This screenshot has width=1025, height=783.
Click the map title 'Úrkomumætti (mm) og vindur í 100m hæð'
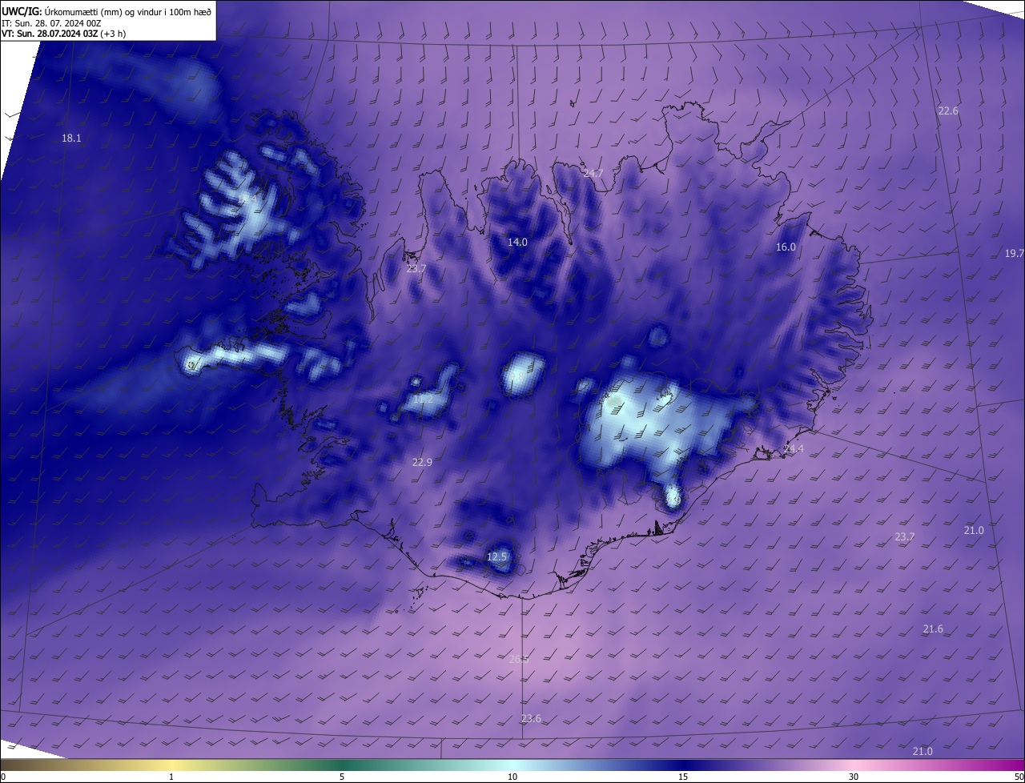pos(128,11)
